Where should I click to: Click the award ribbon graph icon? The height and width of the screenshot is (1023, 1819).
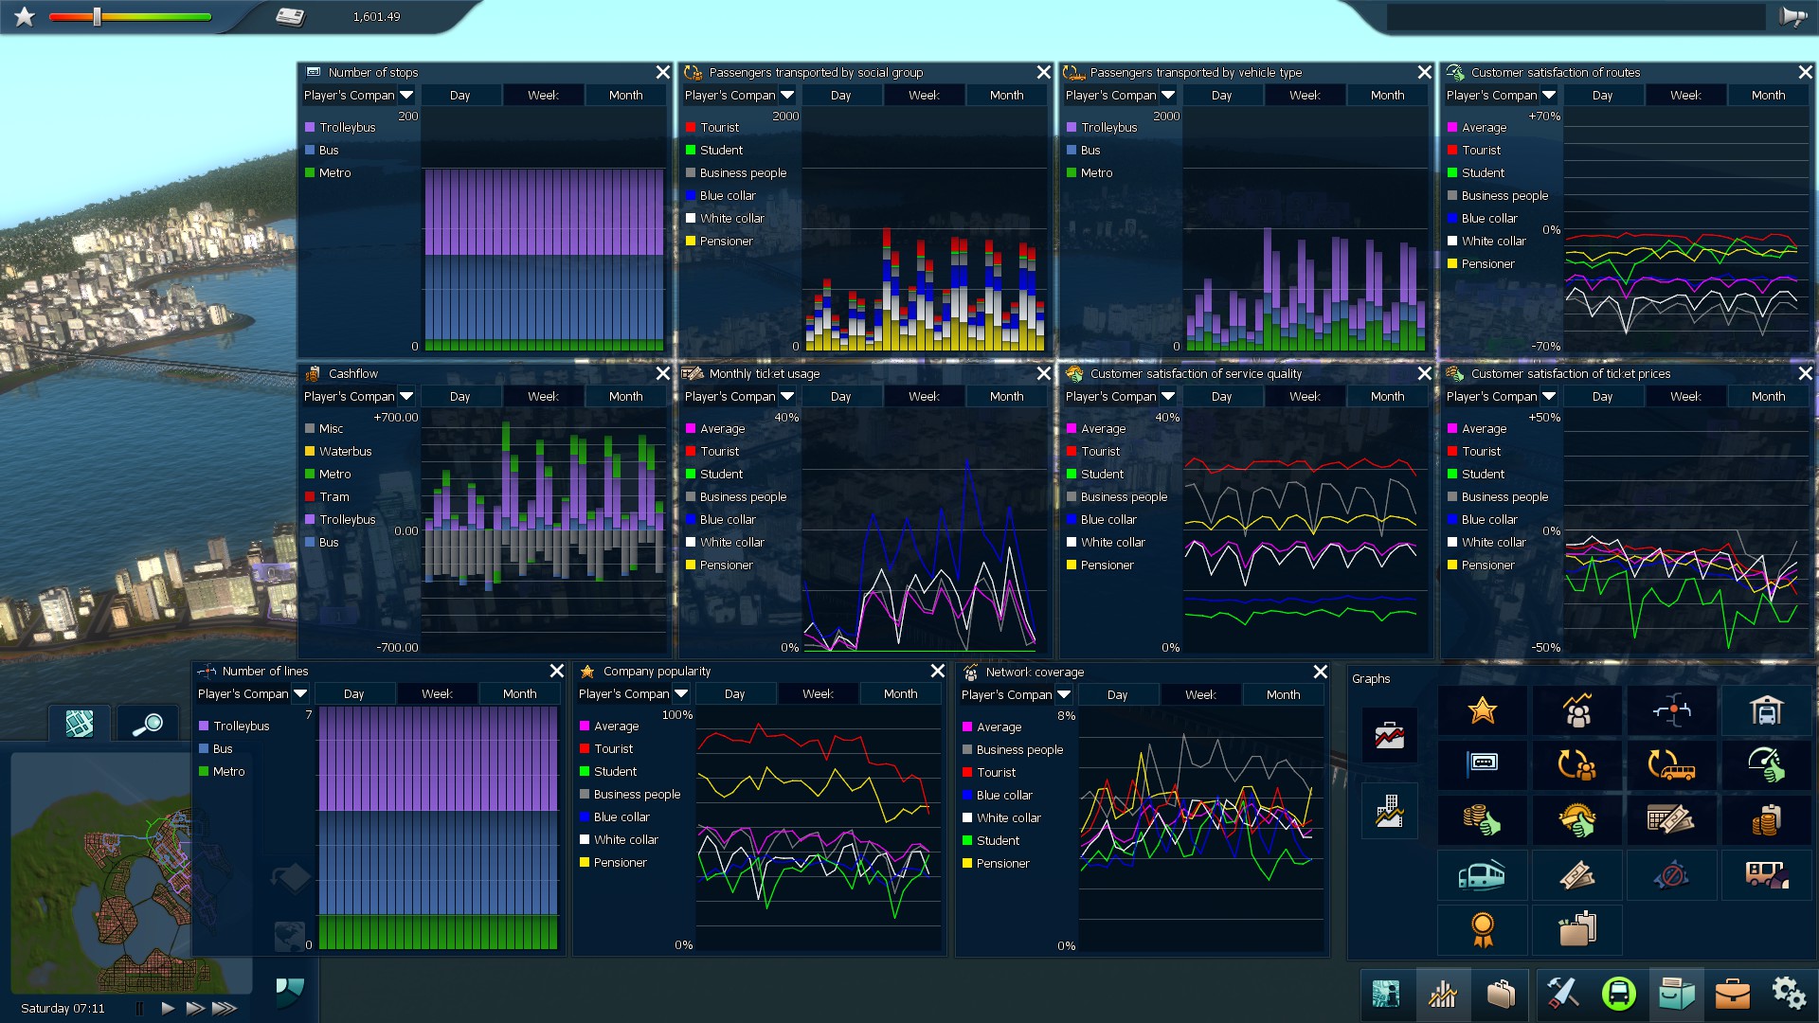tap(1482, 929)
